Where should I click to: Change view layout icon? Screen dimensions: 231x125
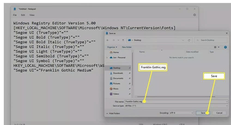tap(215, 47)
